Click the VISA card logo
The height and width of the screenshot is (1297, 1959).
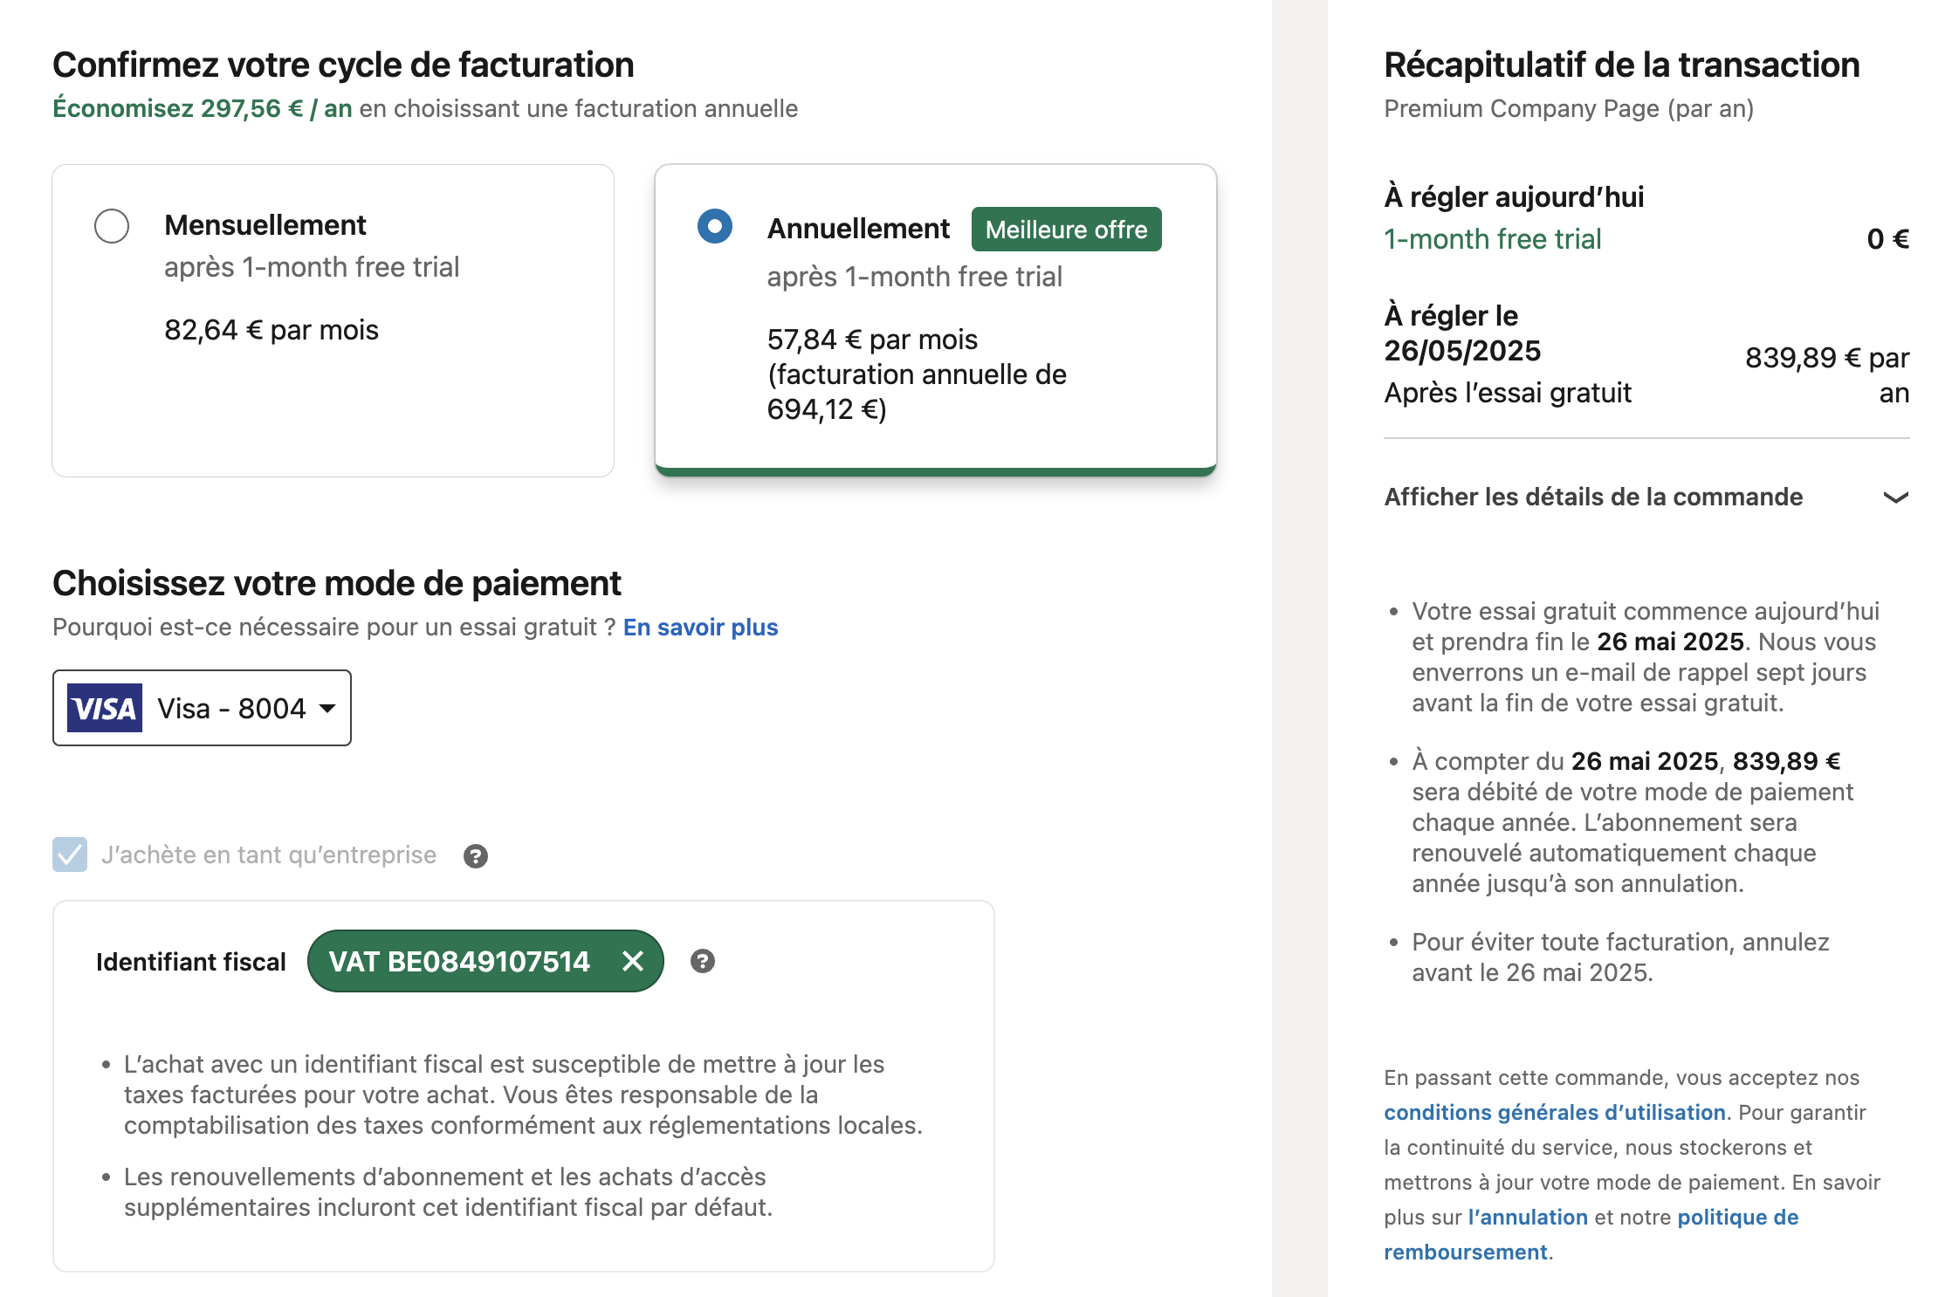[105, 708]
